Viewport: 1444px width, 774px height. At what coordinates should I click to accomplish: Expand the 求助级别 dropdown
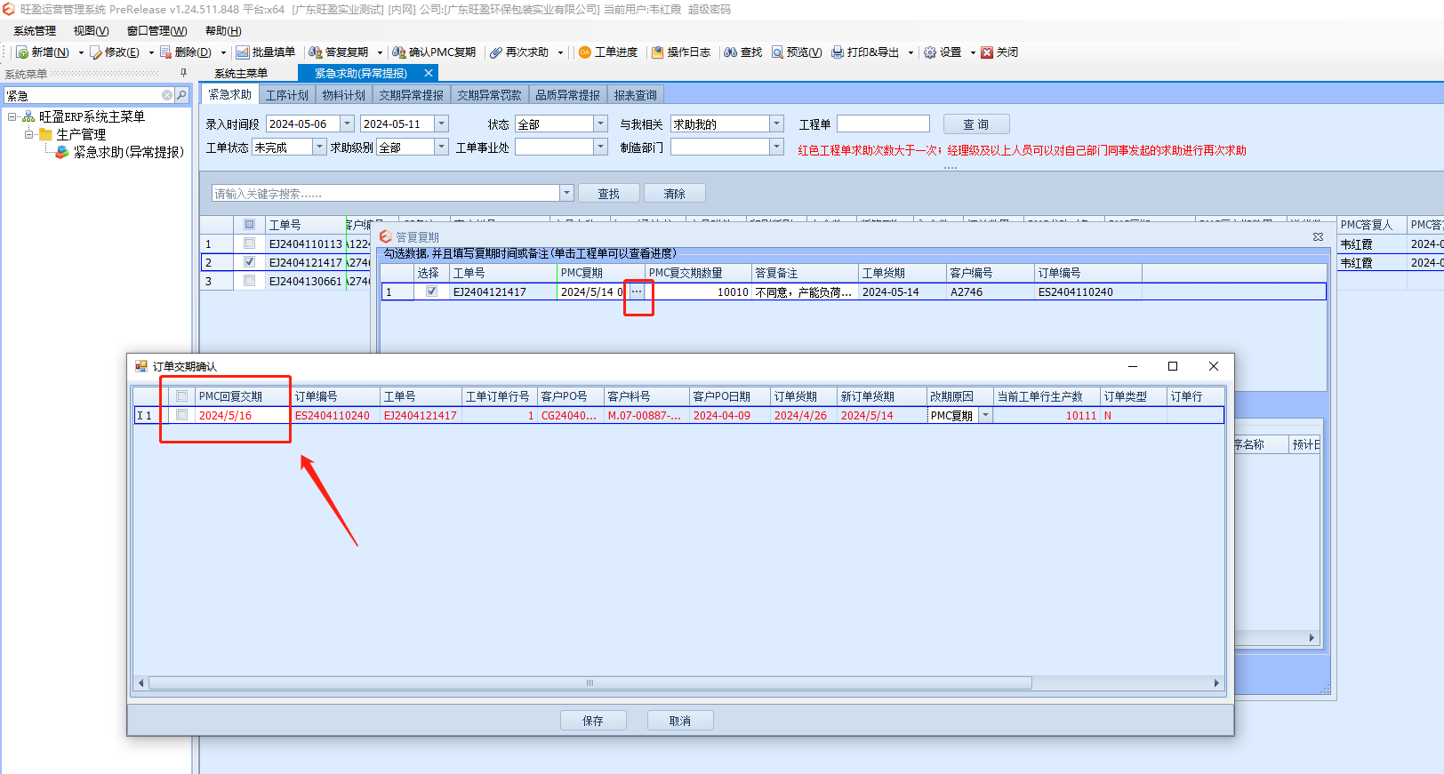(x=442, y=147)
